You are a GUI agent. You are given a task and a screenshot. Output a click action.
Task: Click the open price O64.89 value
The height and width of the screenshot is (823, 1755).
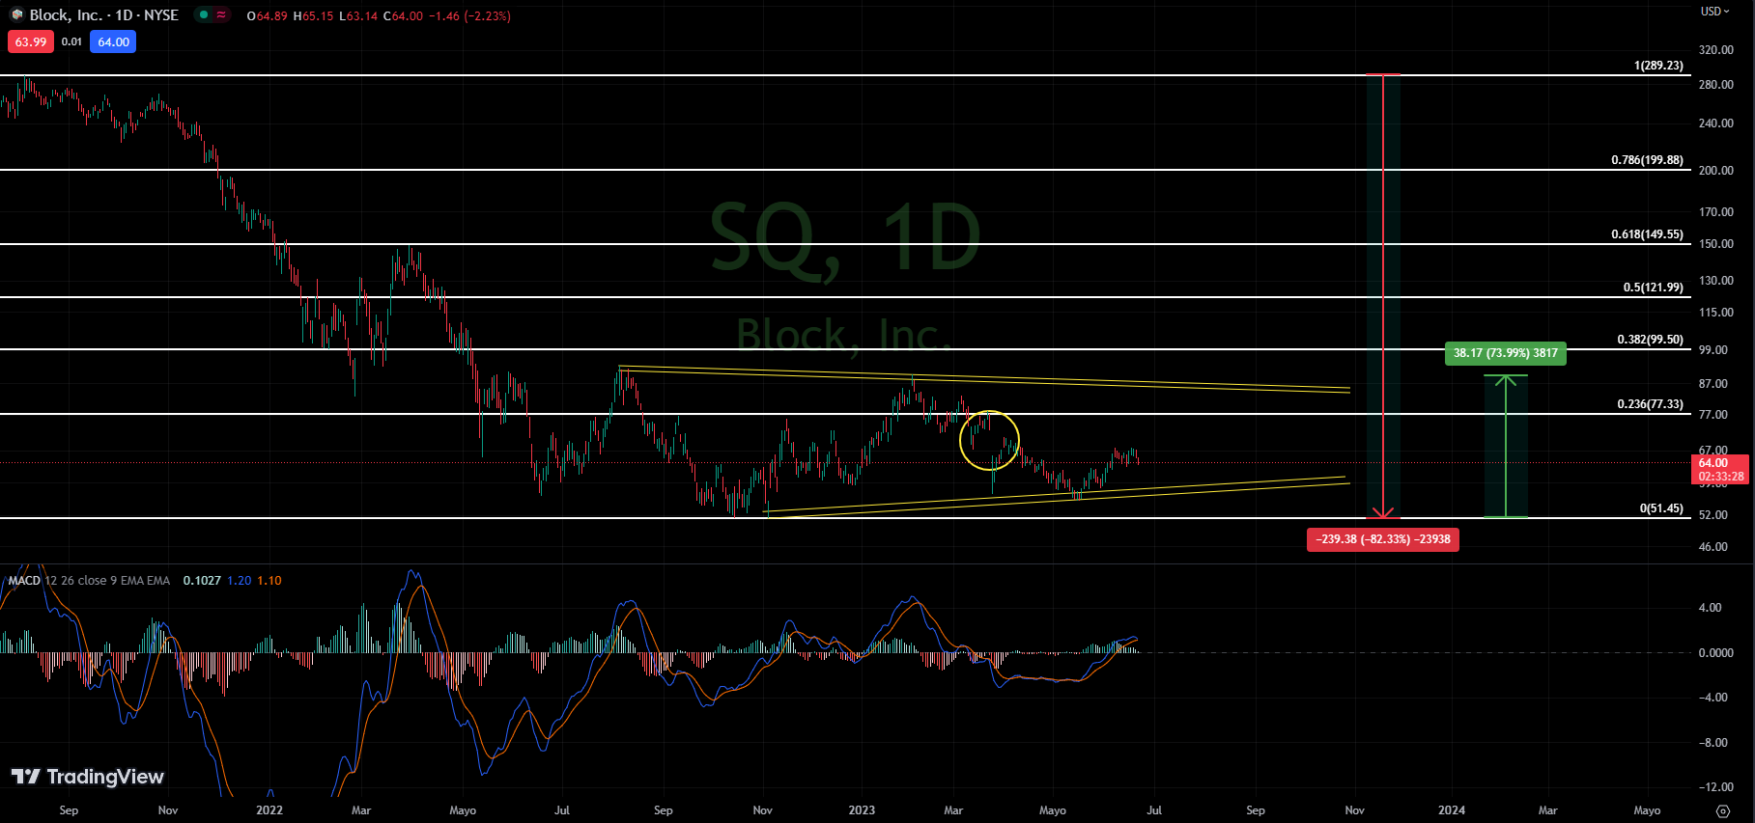pos(267,16)
